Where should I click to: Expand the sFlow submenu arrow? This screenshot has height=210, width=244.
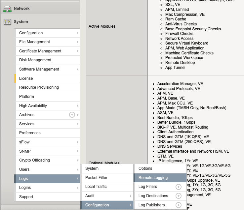(x=77, y=142)
